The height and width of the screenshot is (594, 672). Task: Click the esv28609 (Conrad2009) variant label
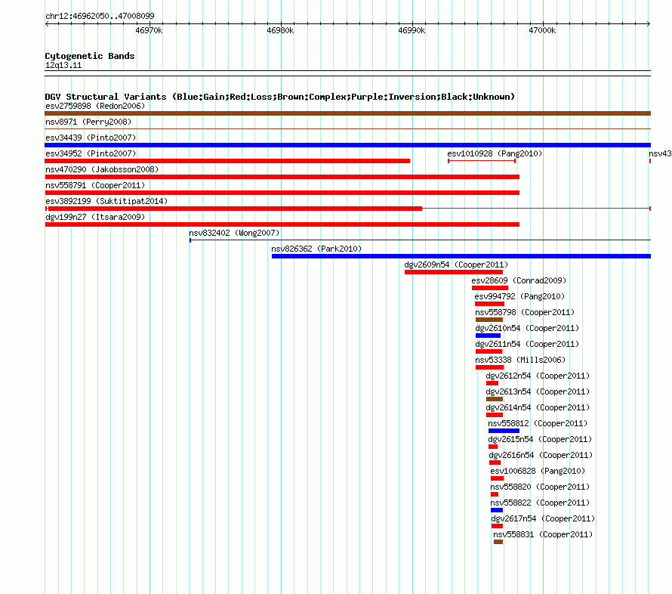click(x=519, y=280)
